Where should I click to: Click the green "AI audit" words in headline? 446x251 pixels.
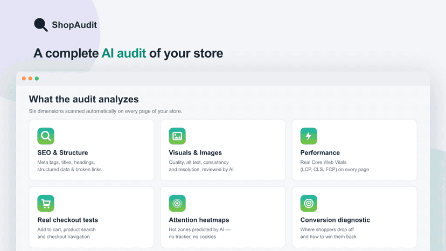pyautogui.click(x=124, y=53)
